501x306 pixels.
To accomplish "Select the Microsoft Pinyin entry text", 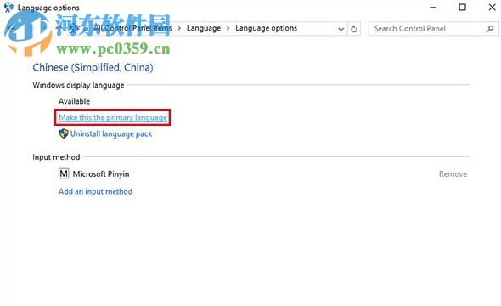I will pos(101,174).
